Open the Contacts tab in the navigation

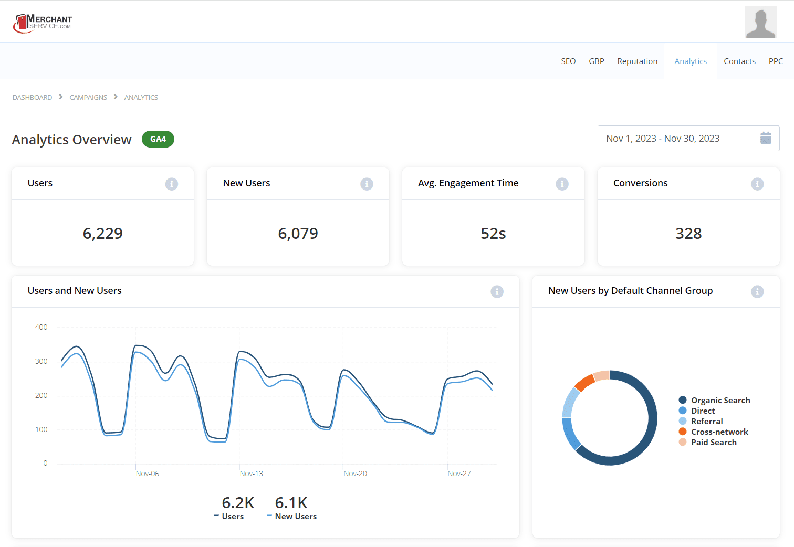click(x=739, y=61)
